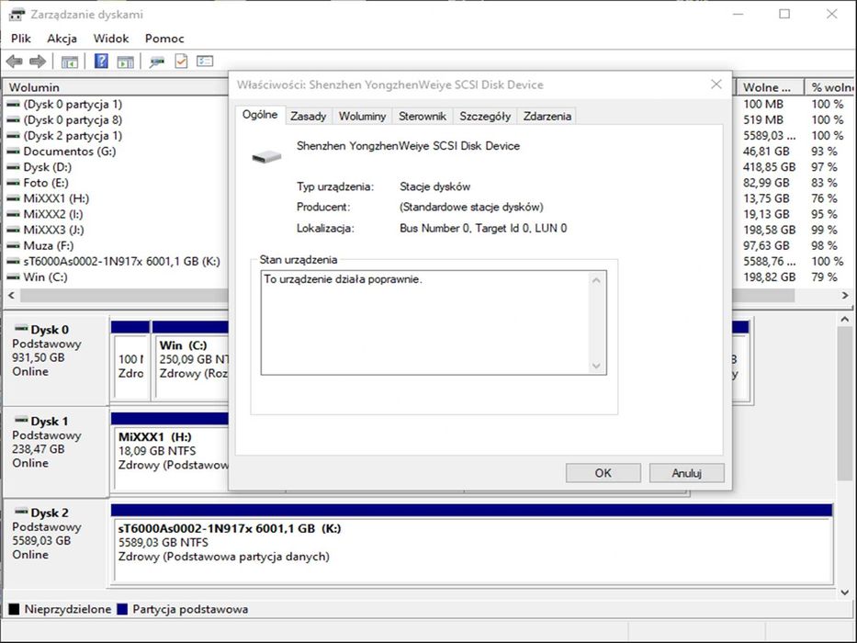857x643 pixels.
Task: Click the Wolumin column header
Action: click(x=116, y=87)
